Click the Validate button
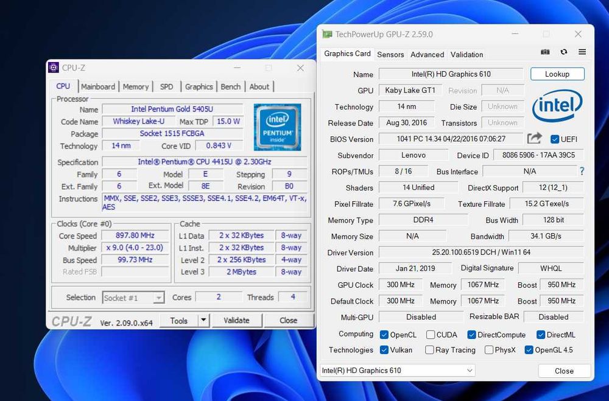 [x=236, y=320]
